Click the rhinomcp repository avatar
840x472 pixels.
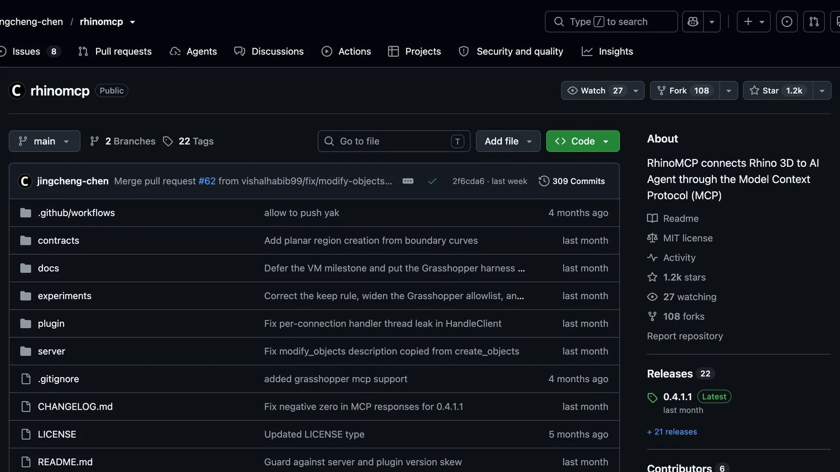point(17,91)
